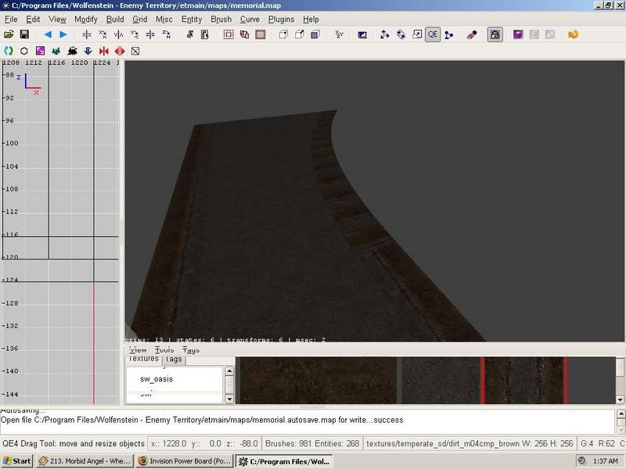Click the Open map folder icon
This screenshot has width=626, height=469.
(9, 34)
